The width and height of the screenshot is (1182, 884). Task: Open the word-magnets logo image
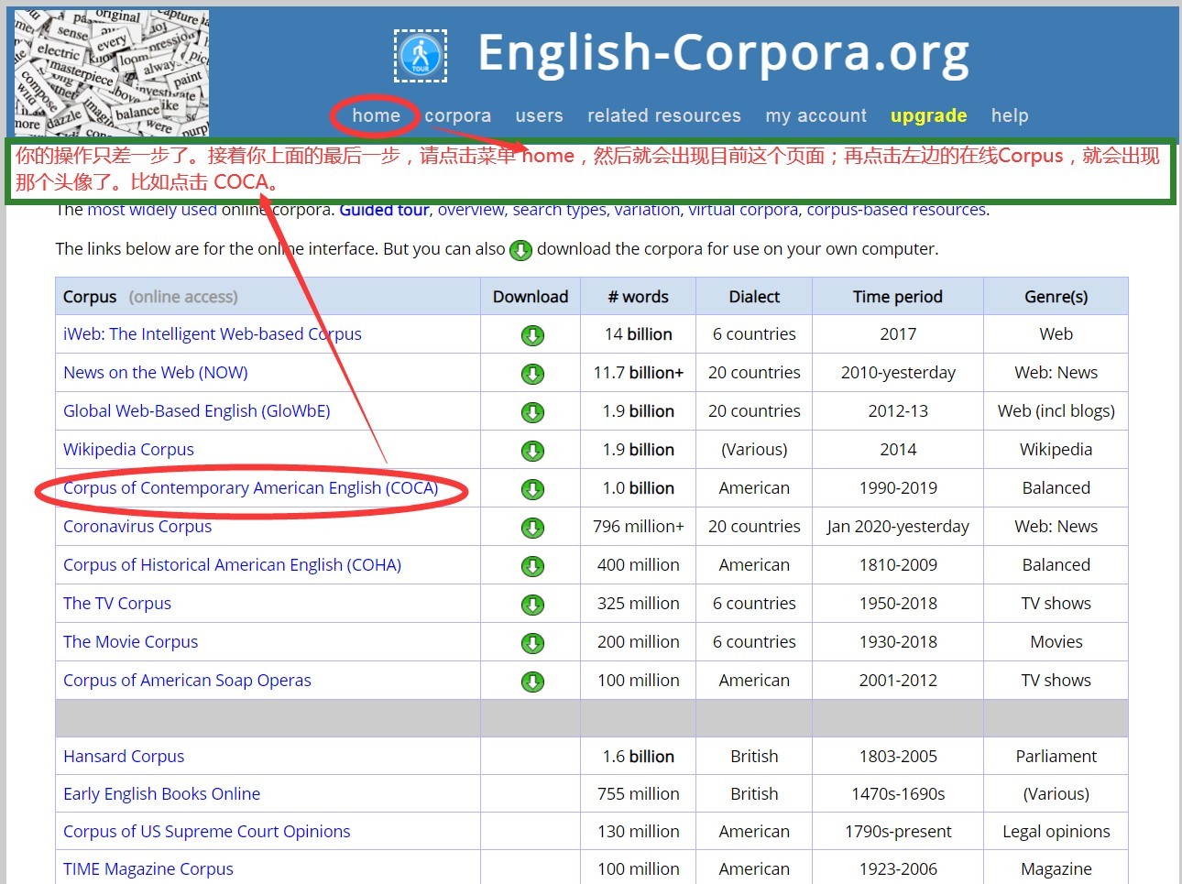click(x=112, y=73)
